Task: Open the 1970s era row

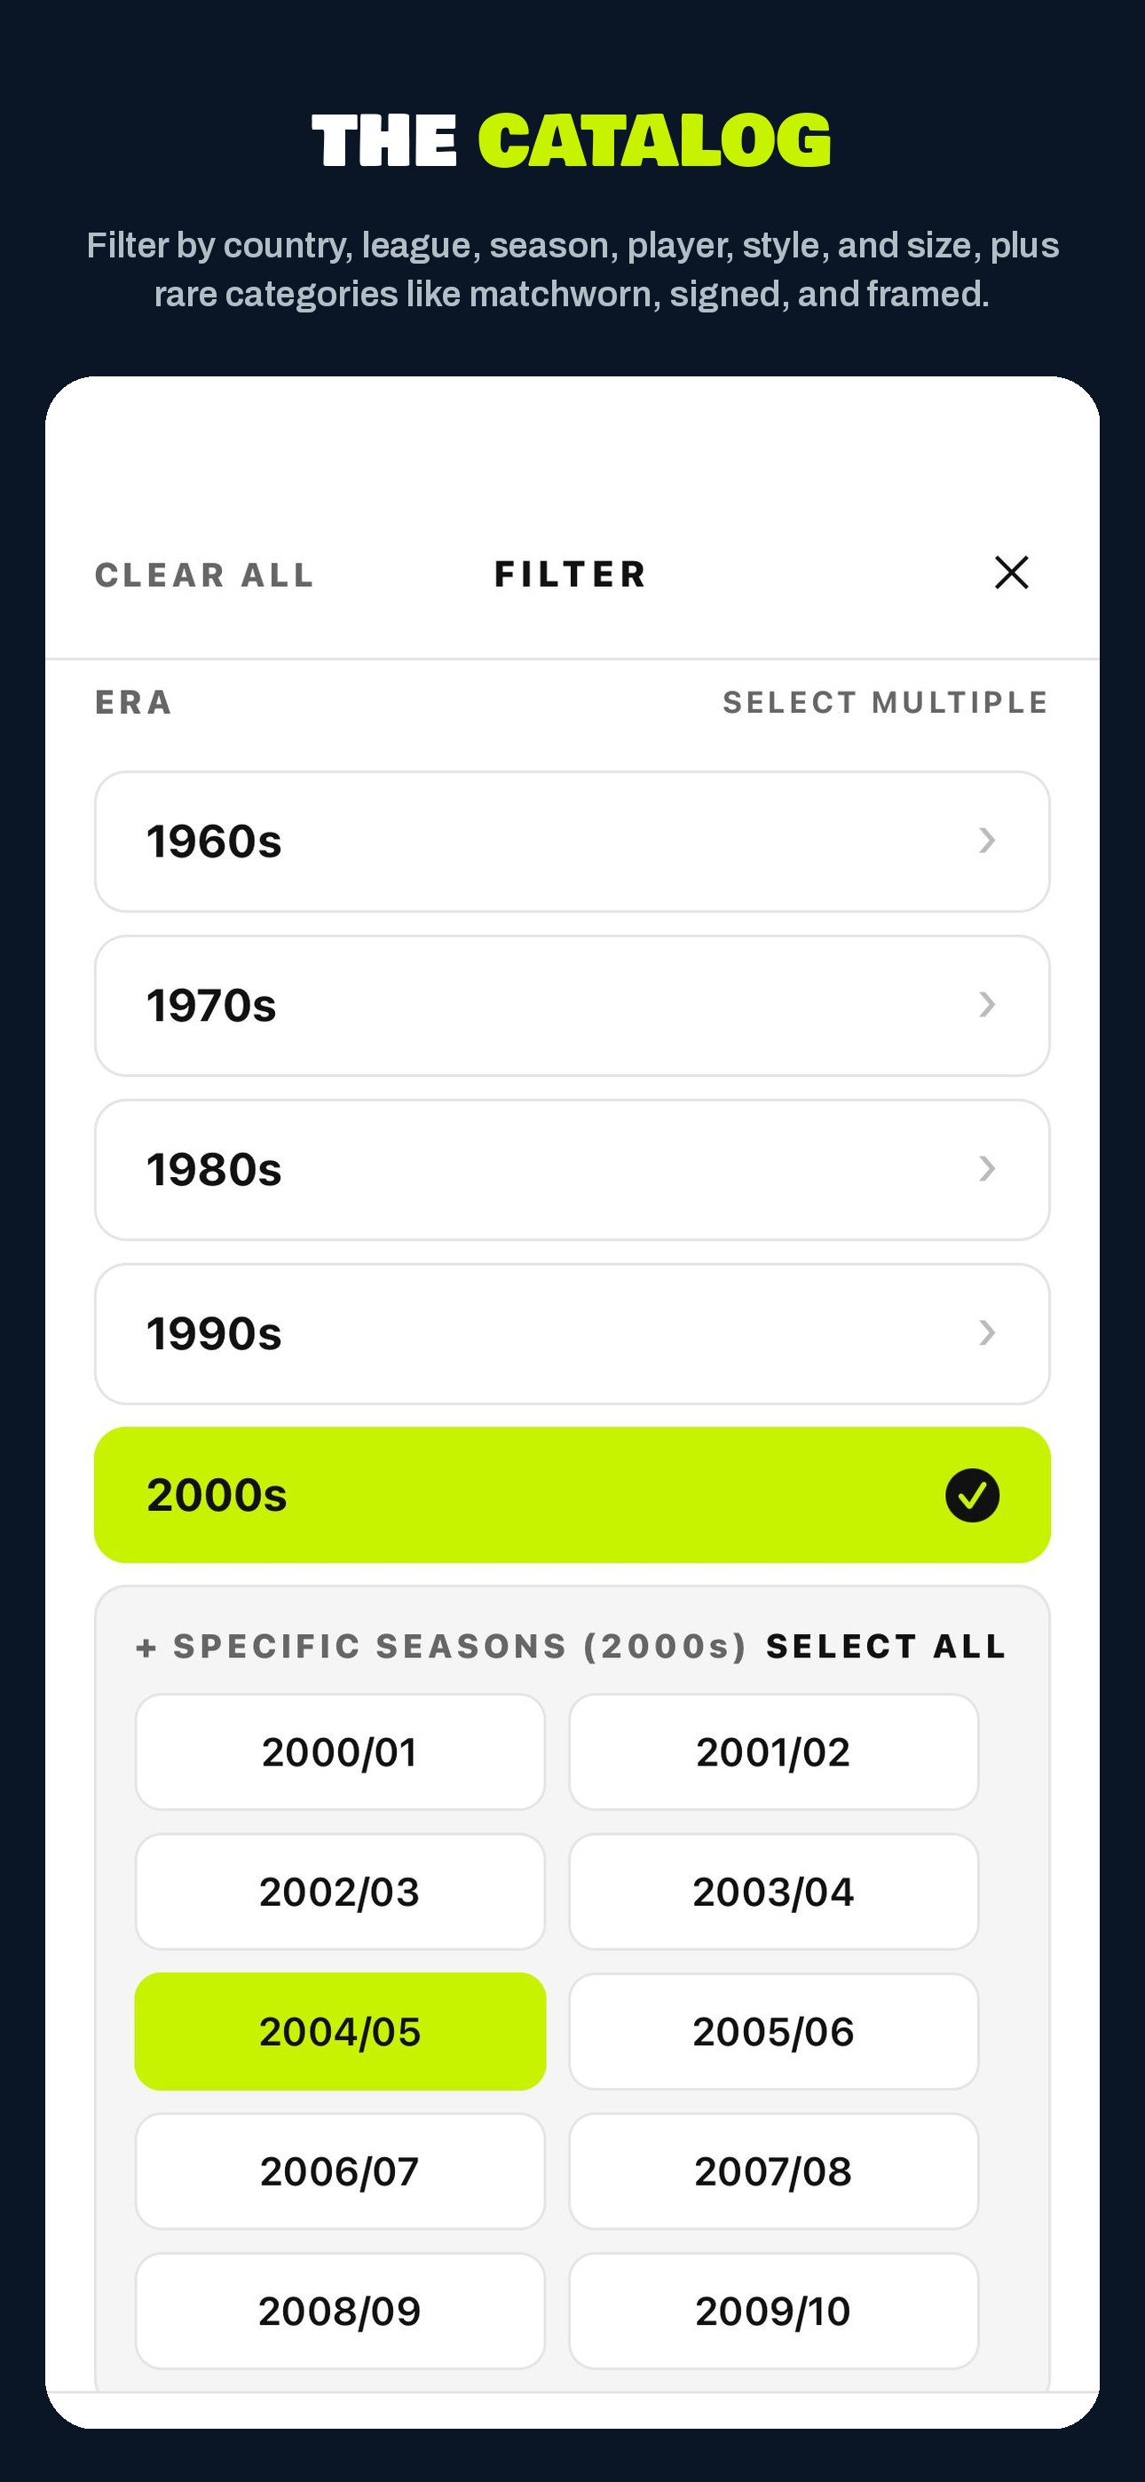Action: 572,1006
